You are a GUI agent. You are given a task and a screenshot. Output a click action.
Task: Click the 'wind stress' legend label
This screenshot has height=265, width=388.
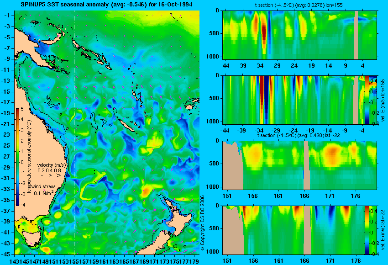43,186
